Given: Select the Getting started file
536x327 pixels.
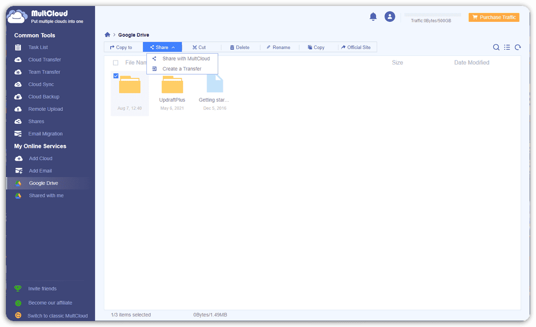Looking at the screenshot, I should coord(215,93).
